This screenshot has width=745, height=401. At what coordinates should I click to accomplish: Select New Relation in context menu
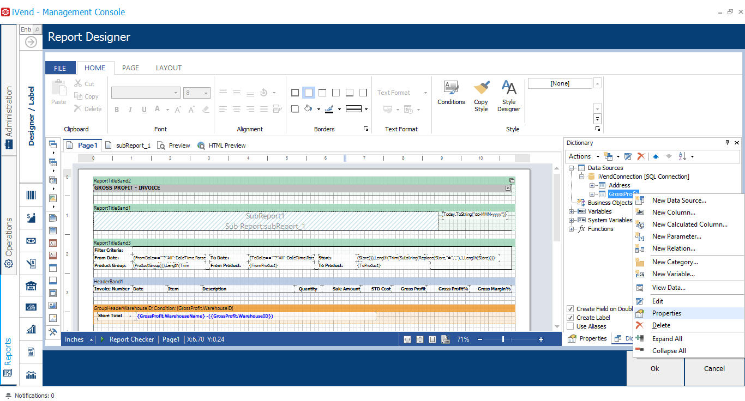[689, 248]
